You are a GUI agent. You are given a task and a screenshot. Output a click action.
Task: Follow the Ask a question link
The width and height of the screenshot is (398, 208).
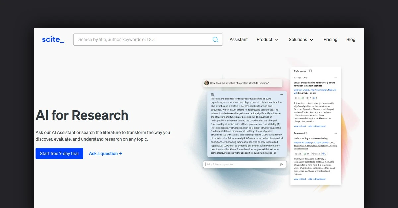click(x=105, y=154)
